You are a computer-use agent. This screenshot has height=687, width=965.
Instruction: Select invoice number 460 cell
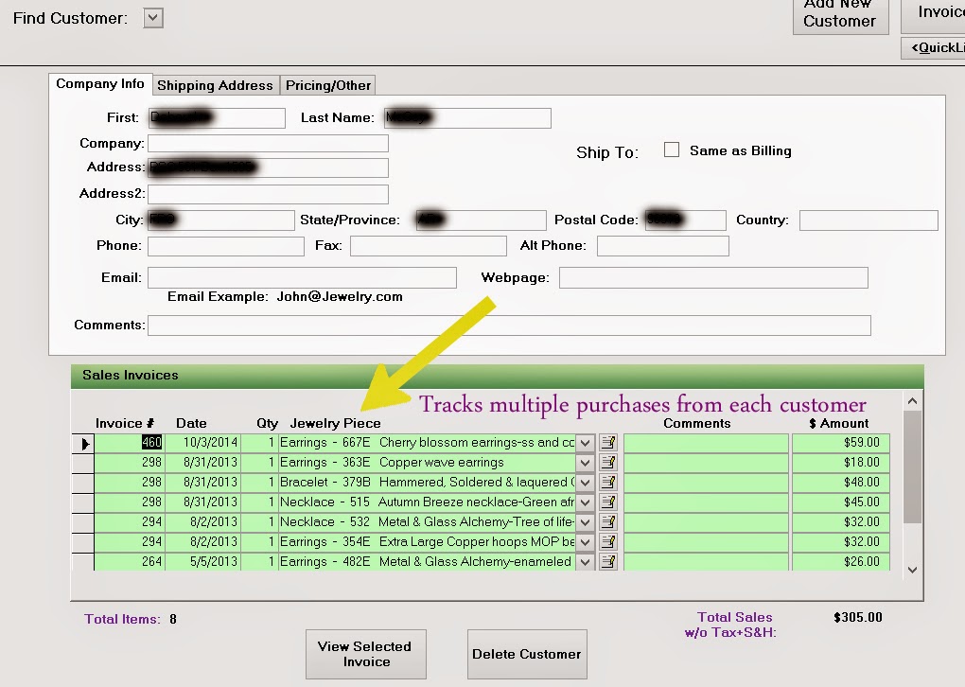(x=130, y=443)
